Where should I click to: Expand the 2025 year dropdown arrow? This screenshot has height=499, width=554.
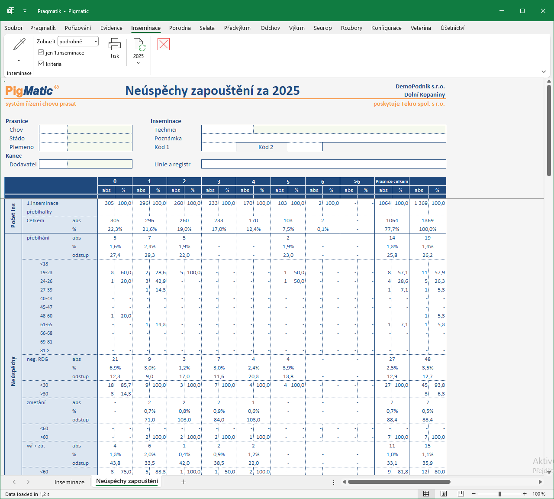click(138, 63)
